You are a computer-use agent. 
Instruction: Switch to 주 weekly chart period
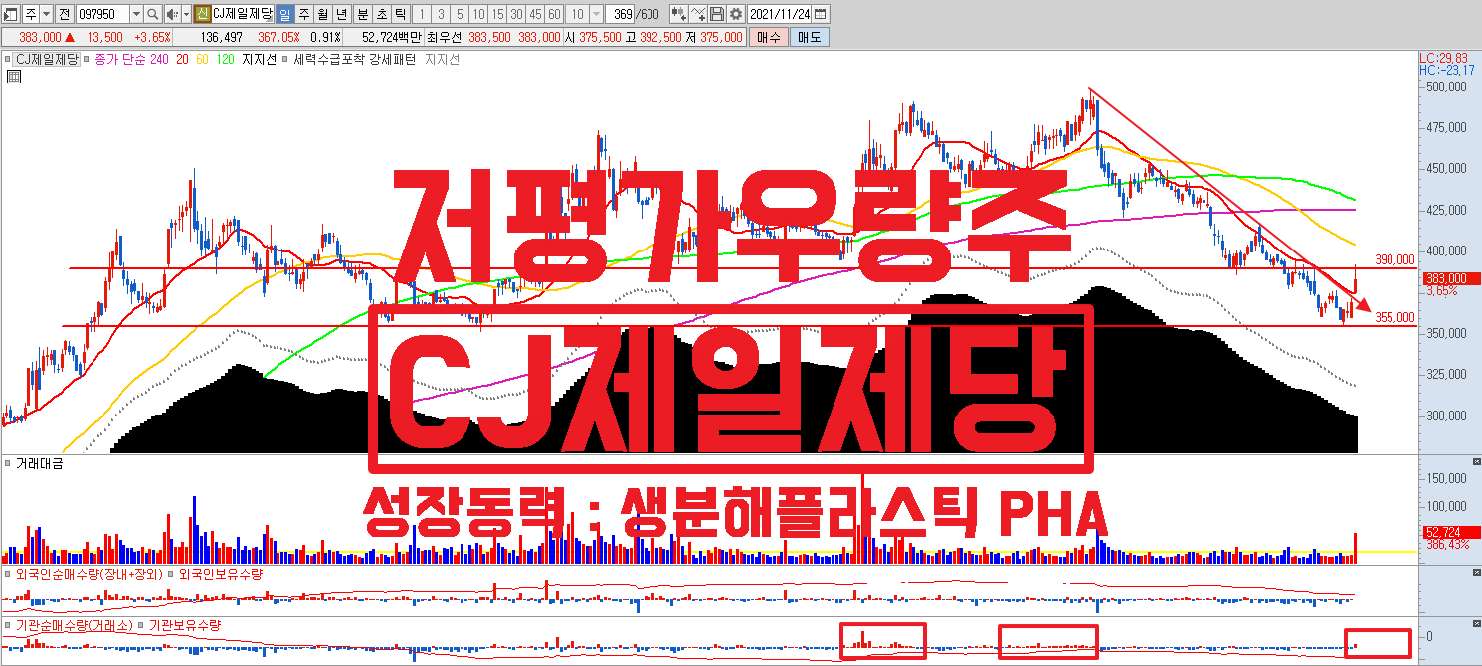(303, 14)
